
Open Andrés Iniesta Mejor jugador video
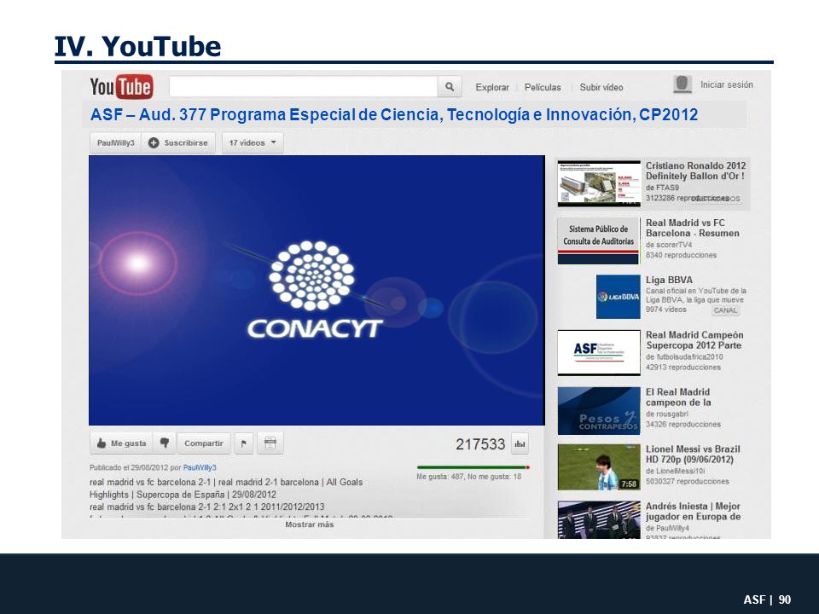pyautogui.click(x=693, y=511)
